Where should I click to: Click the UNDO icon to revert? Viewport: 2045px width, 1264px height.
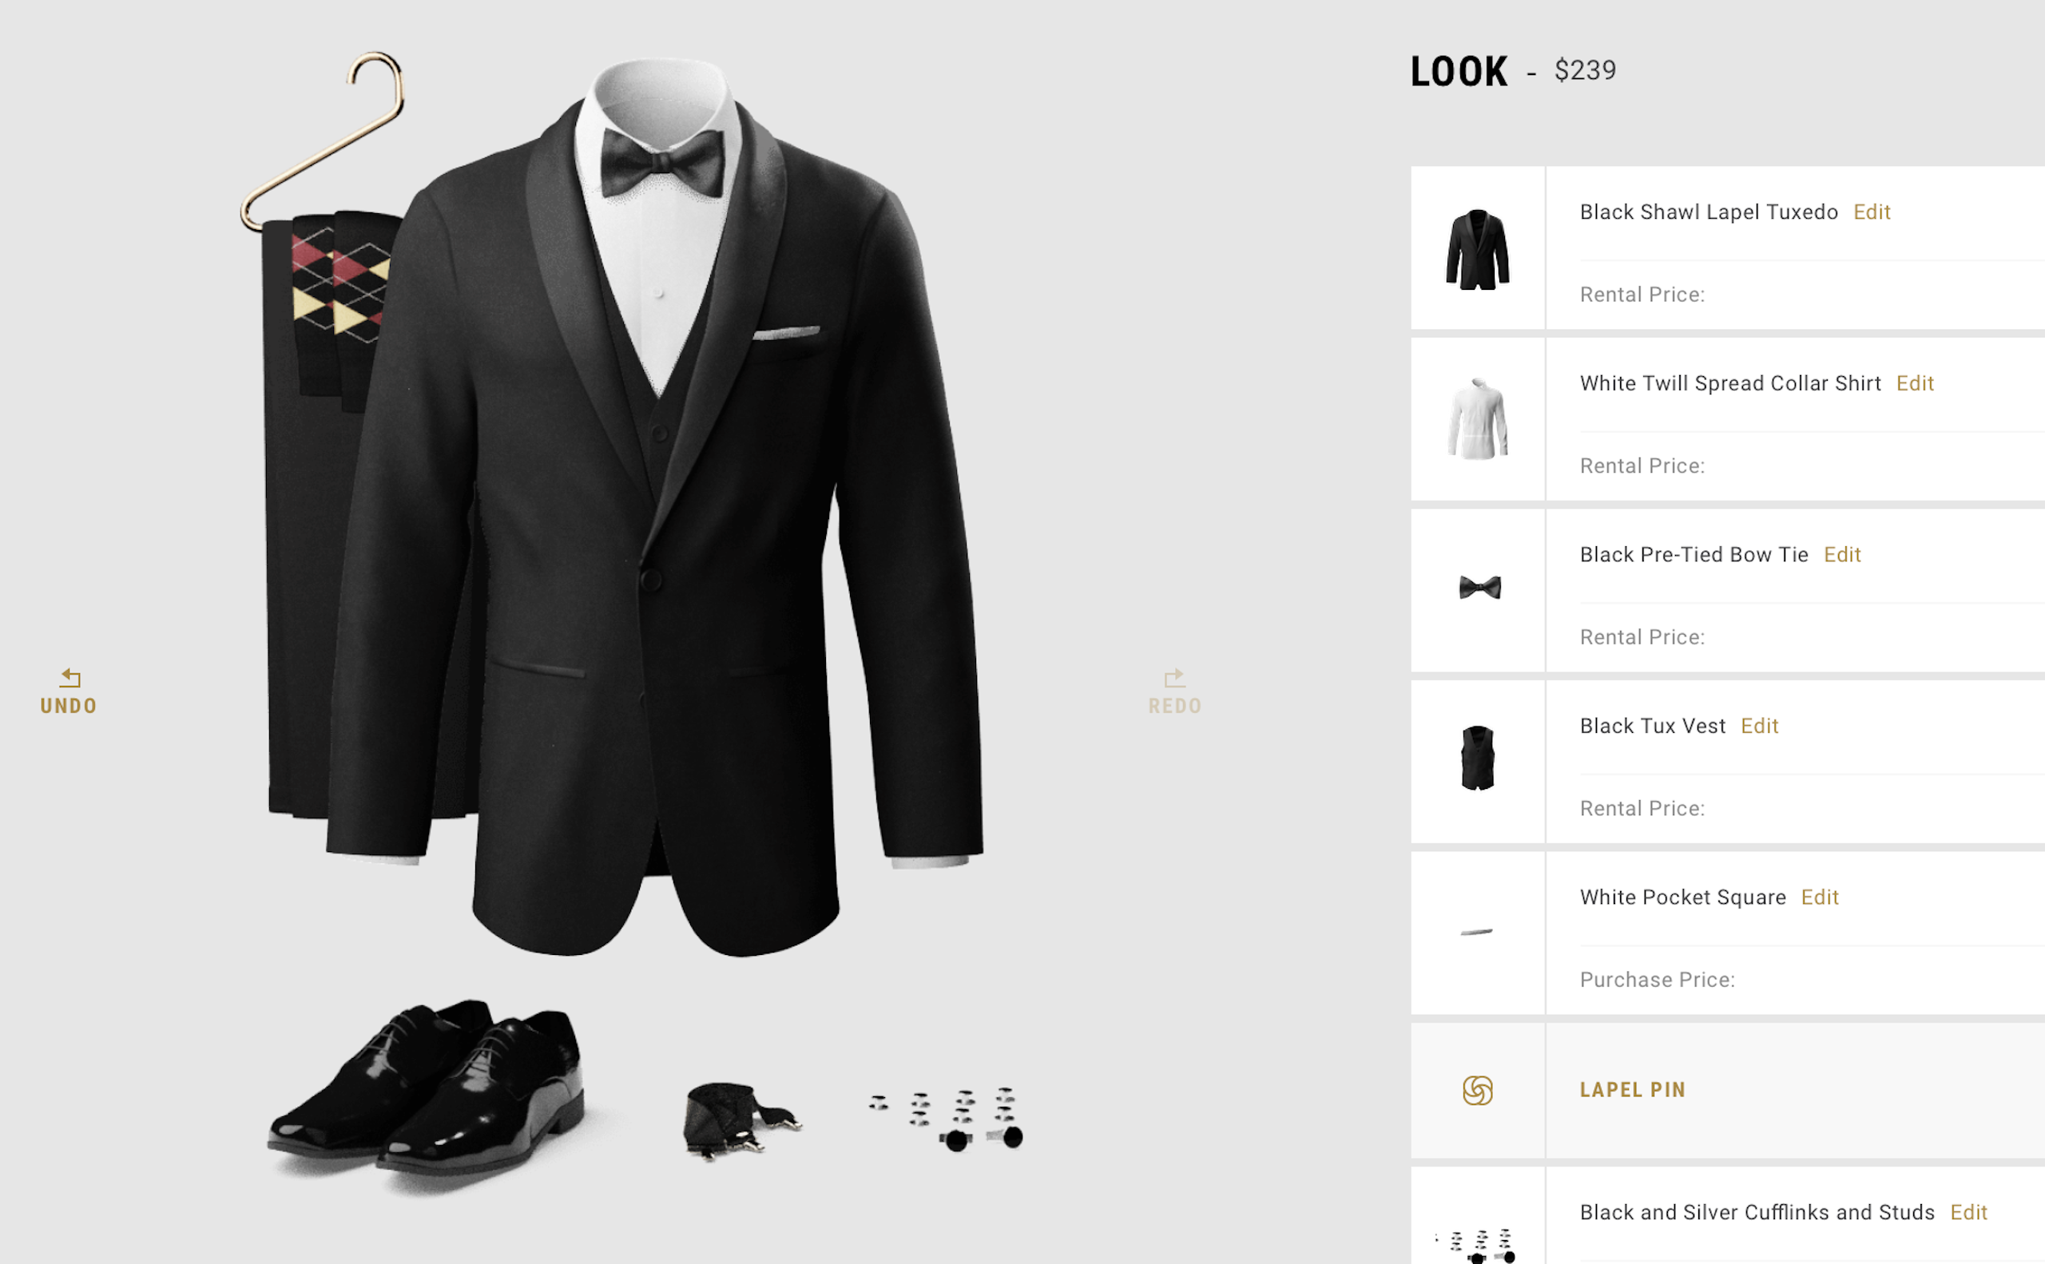69,677
